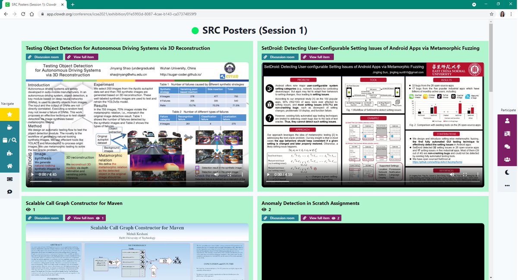Go back with the browser back arrow
This screenshot has height=280, width=518.
(x=6, y=14)
